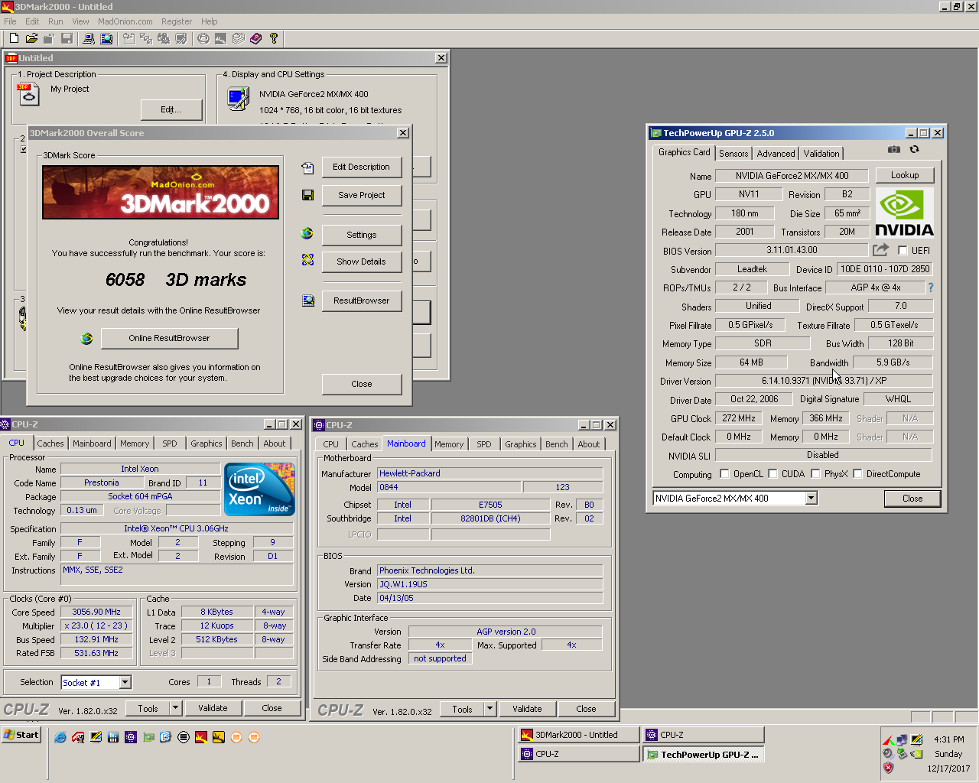This screenshot has height=783, width=979.
Task: Click the GPU-Z camera screenshot icon
Action: tap(893, 150)
